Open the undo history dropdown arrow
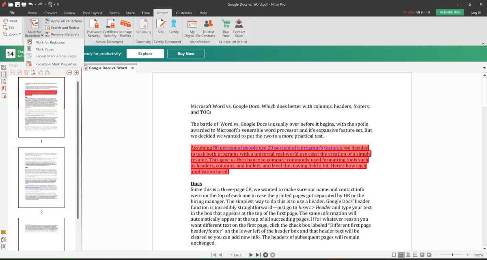The height and width of the screenshot is (260, 487). (36, 4)
